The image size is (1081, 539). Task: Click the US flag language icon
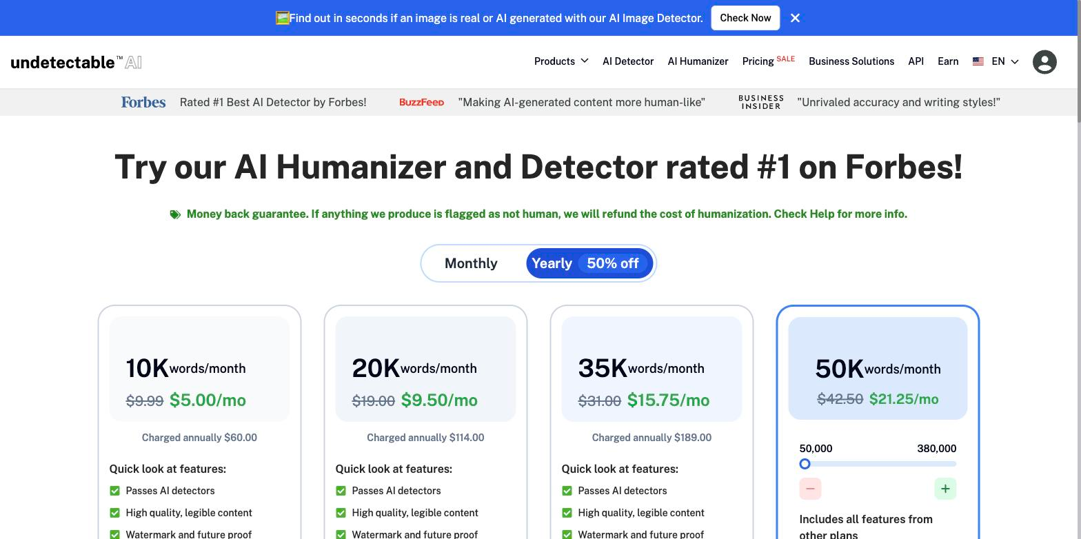click(x=978, y=61)
